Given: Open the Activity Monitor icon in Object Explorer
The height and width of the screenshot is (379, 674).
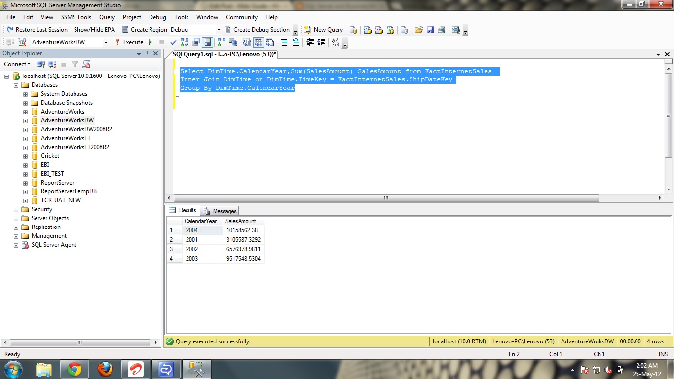Looking at the screenshot, I should (x=86, y=64).
